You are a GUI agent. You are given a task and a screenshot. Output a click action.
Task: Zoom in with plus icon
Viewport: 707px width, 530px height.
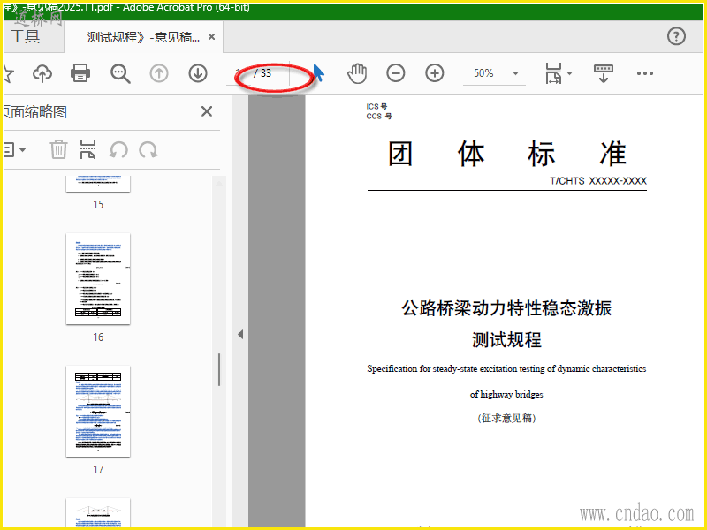434,73
